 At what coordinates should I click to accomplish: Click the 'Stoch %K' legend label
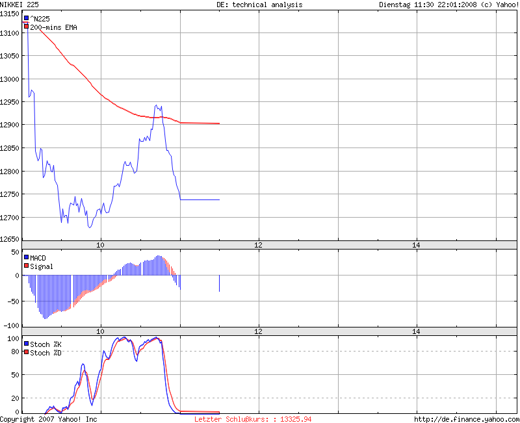(x=45, y=344)
